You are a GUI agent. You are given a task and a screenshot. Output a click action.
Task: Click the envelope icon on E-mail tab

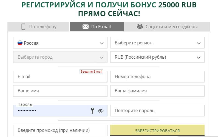85,27
